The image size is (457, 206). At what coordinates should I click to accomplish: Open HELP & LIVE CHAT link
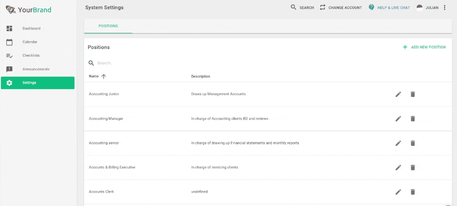394,8
